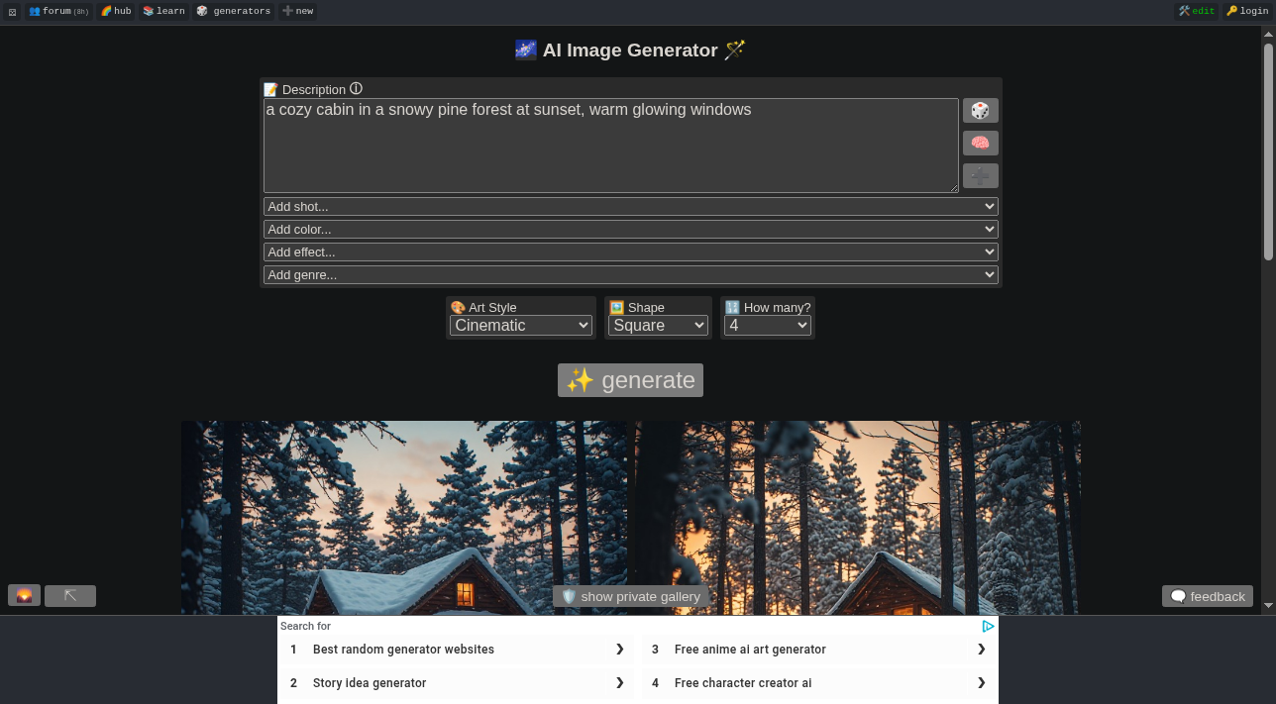Open the Shape Square dropdown
1276x704 pixels.
[658, 325]
